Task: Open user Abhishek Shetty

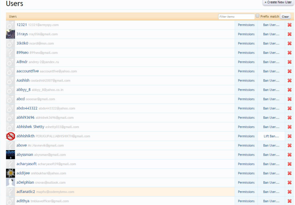Action: pyautogui.click(x=30, y=127)
